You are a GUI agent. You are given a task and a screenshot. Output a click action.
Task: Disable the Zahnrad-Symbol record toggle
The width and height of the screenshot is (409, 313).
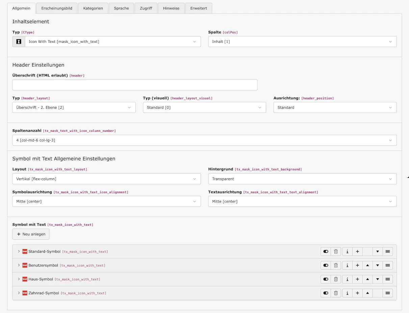click(325, 293)
